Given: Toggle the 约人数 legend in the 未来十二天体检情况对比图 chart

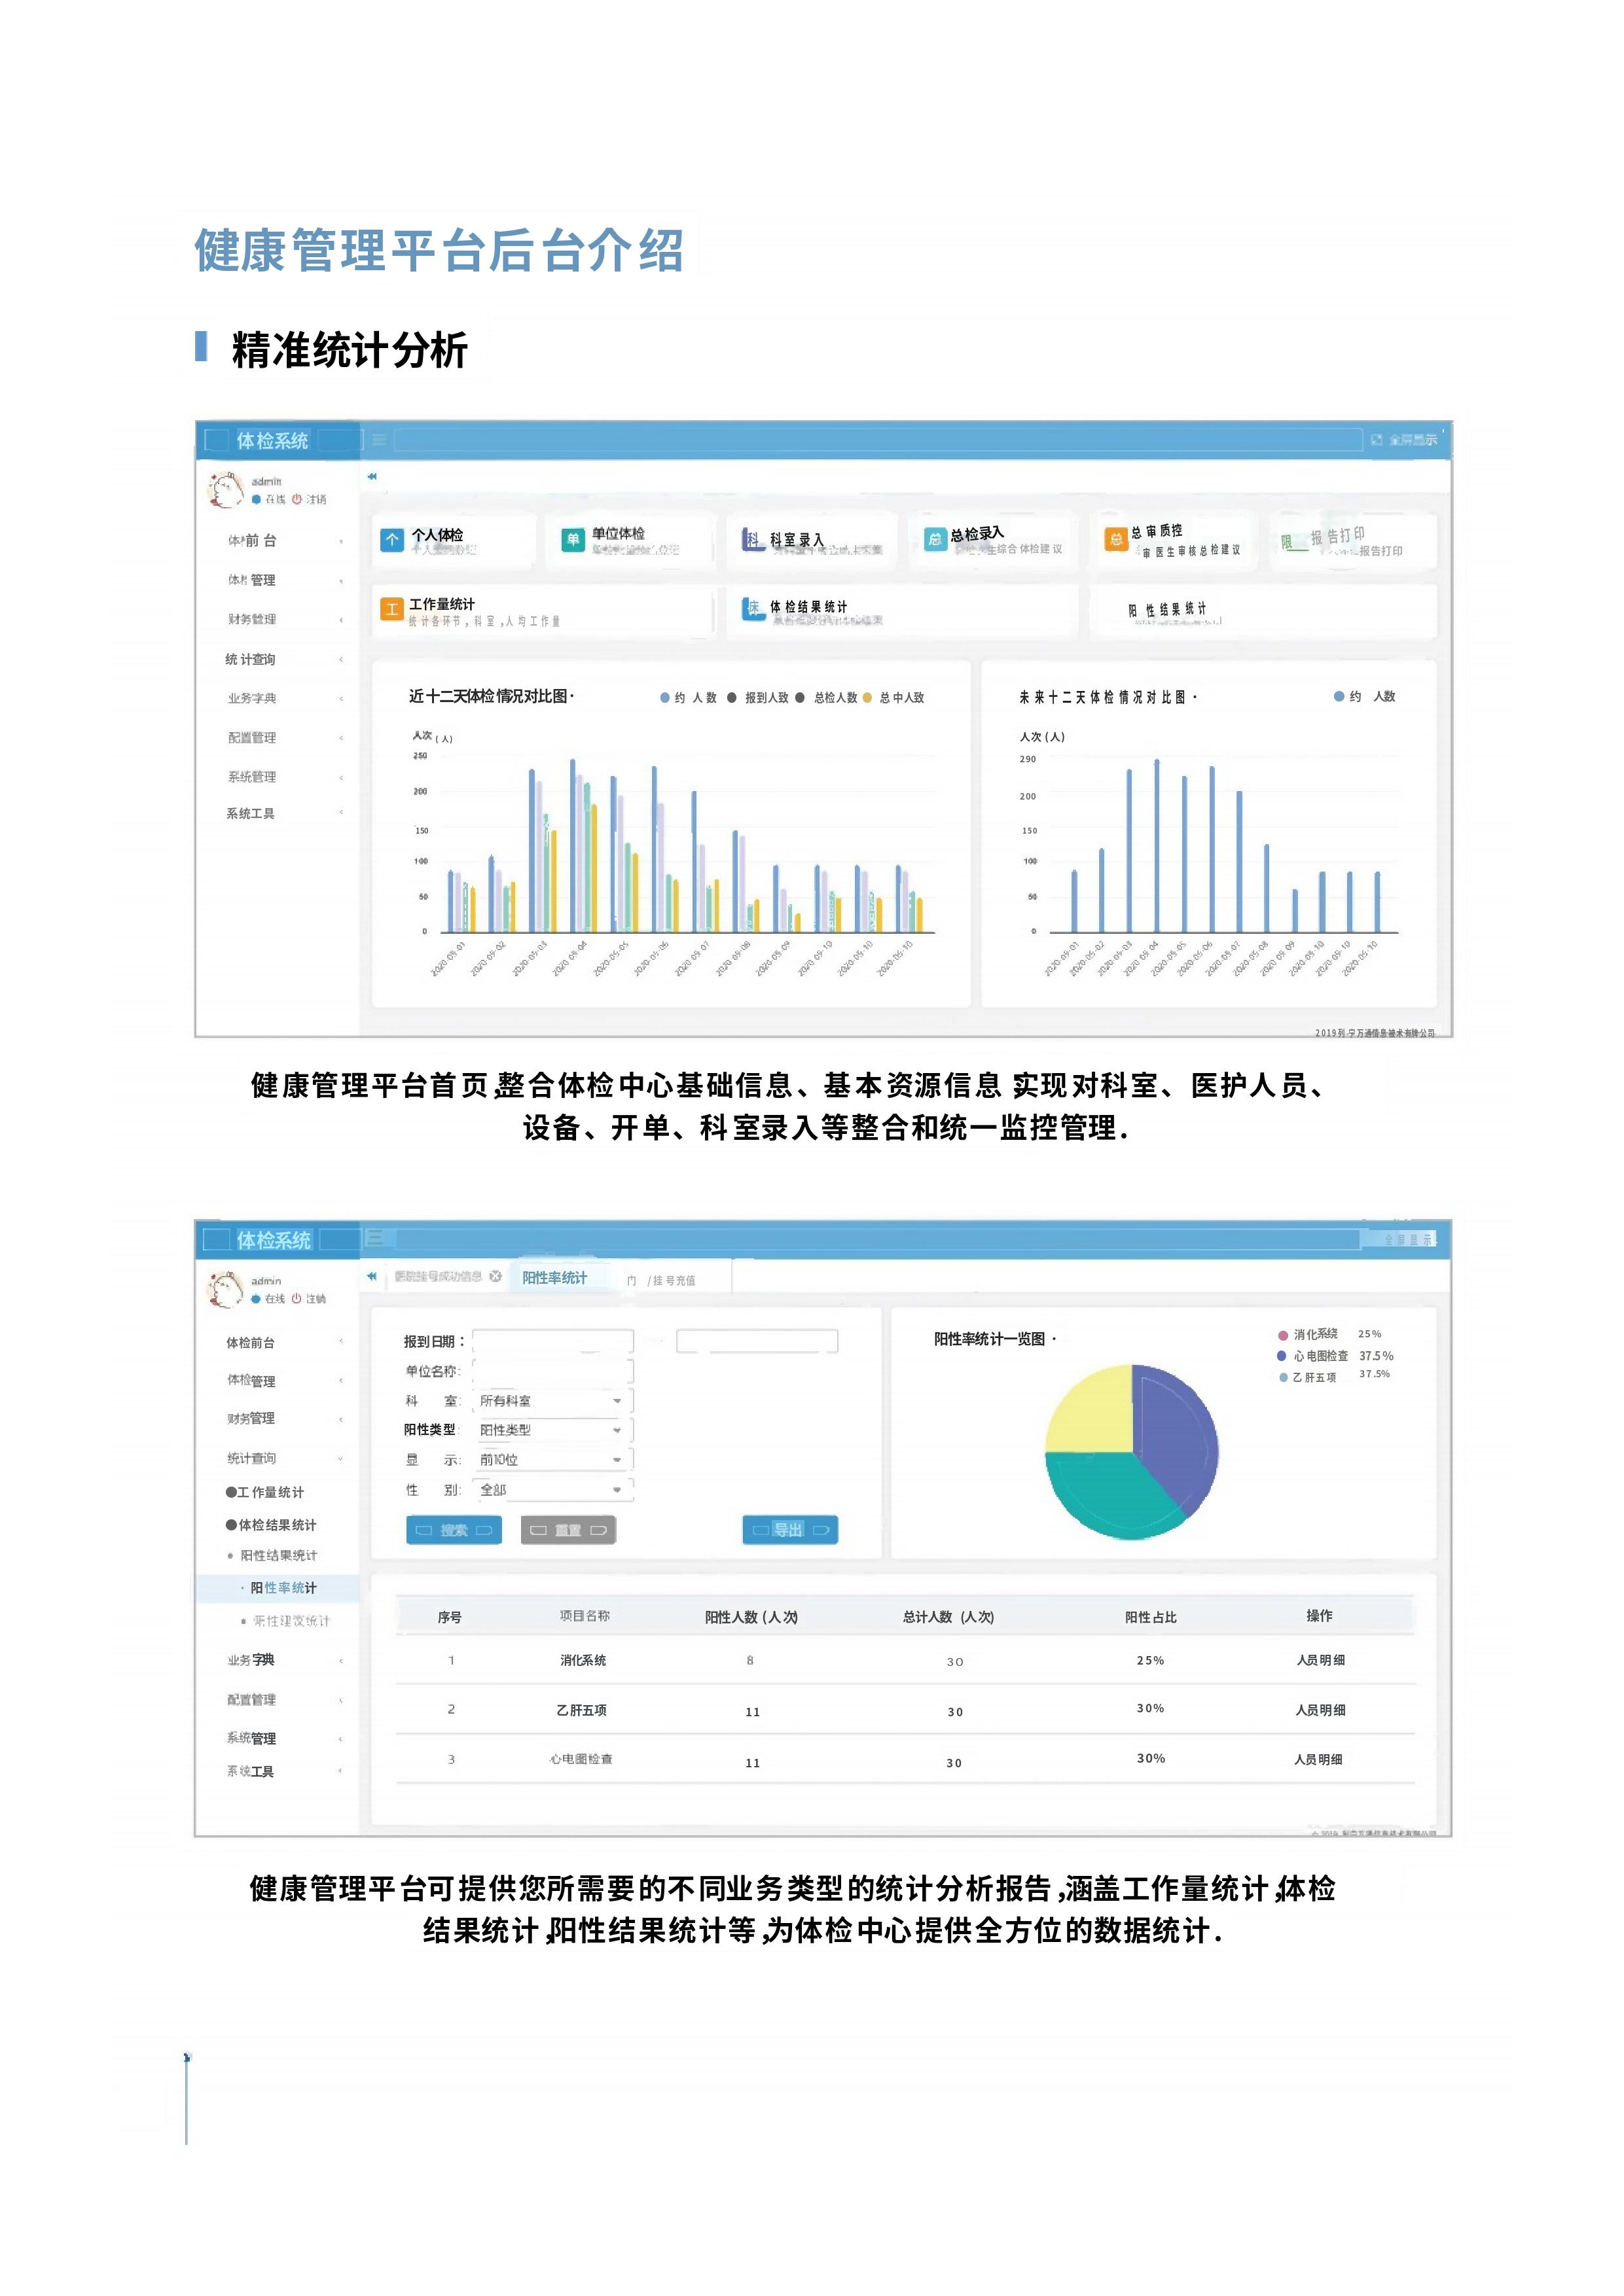Looking at the screenshot, I should click(1365, 697).
